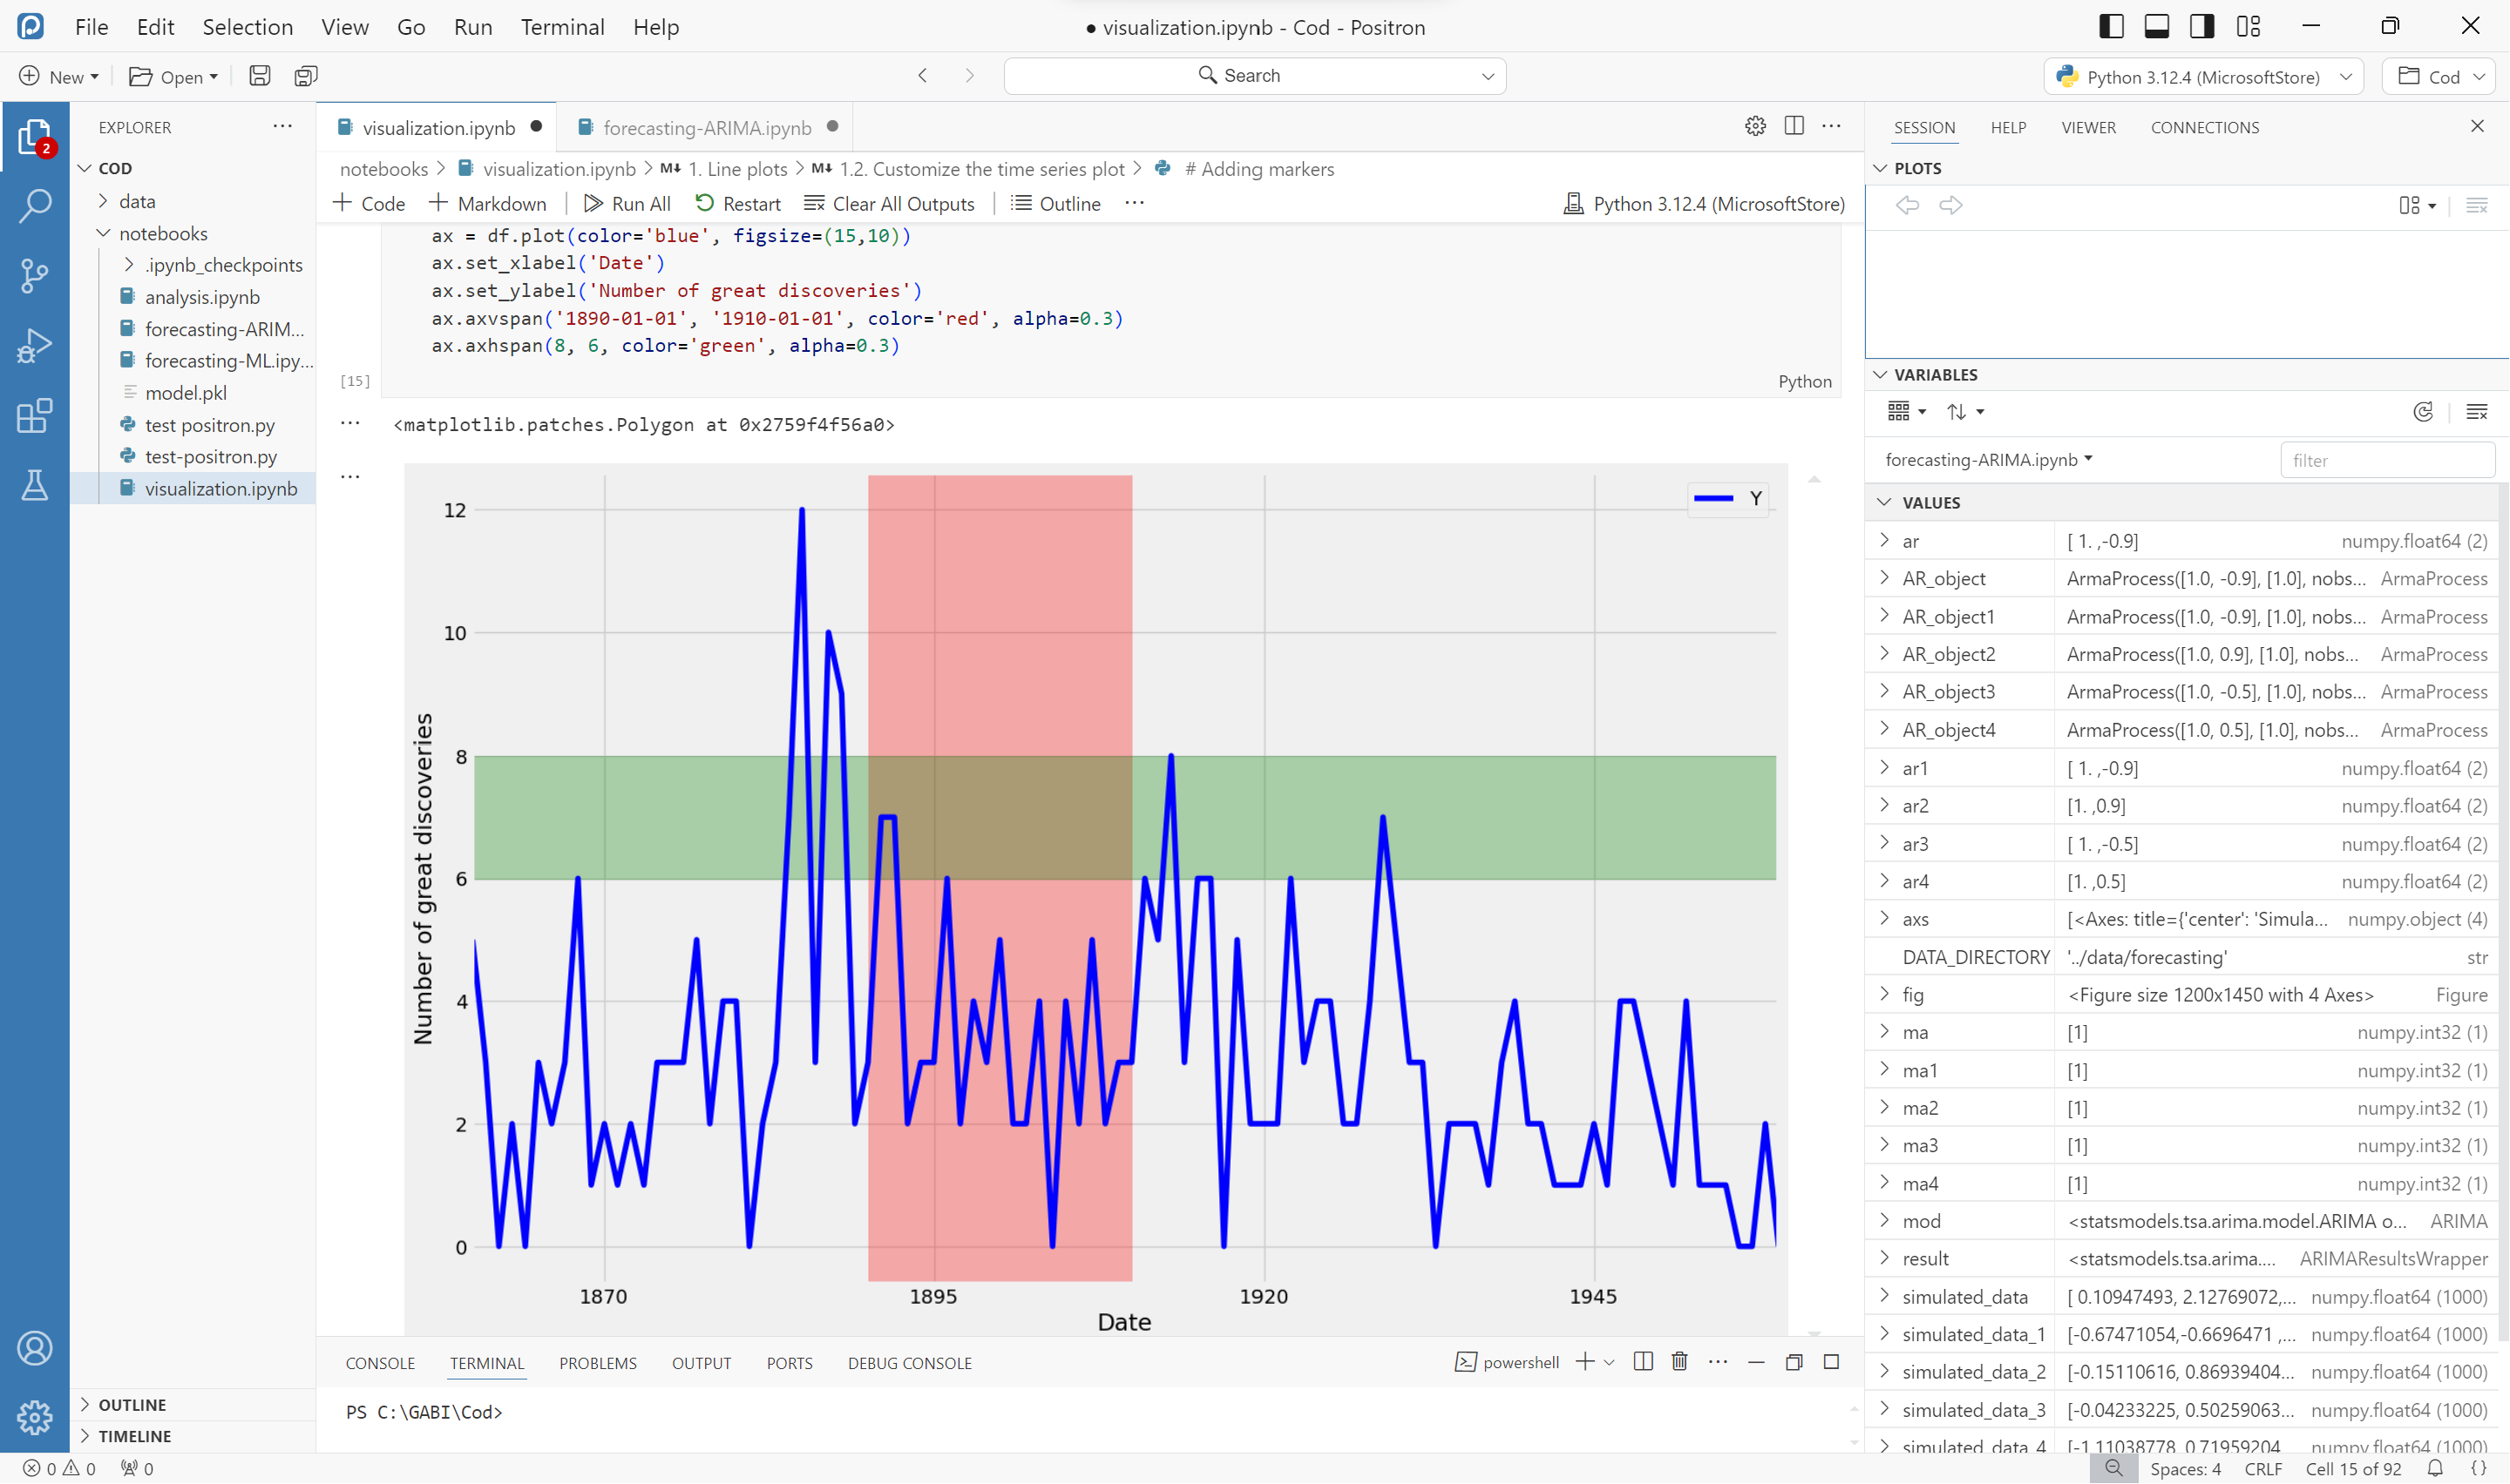Expand the .ipynb_checkpoints folder

130,265
